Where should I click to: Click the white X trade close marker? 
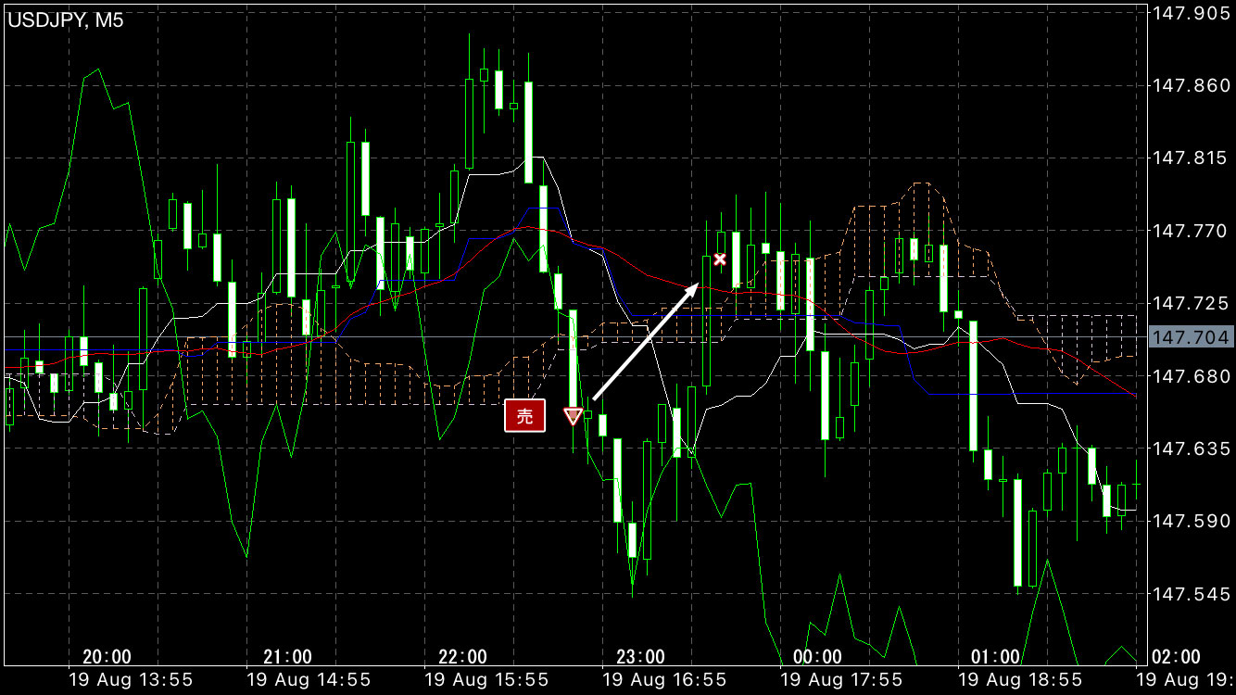coord(720,259)
